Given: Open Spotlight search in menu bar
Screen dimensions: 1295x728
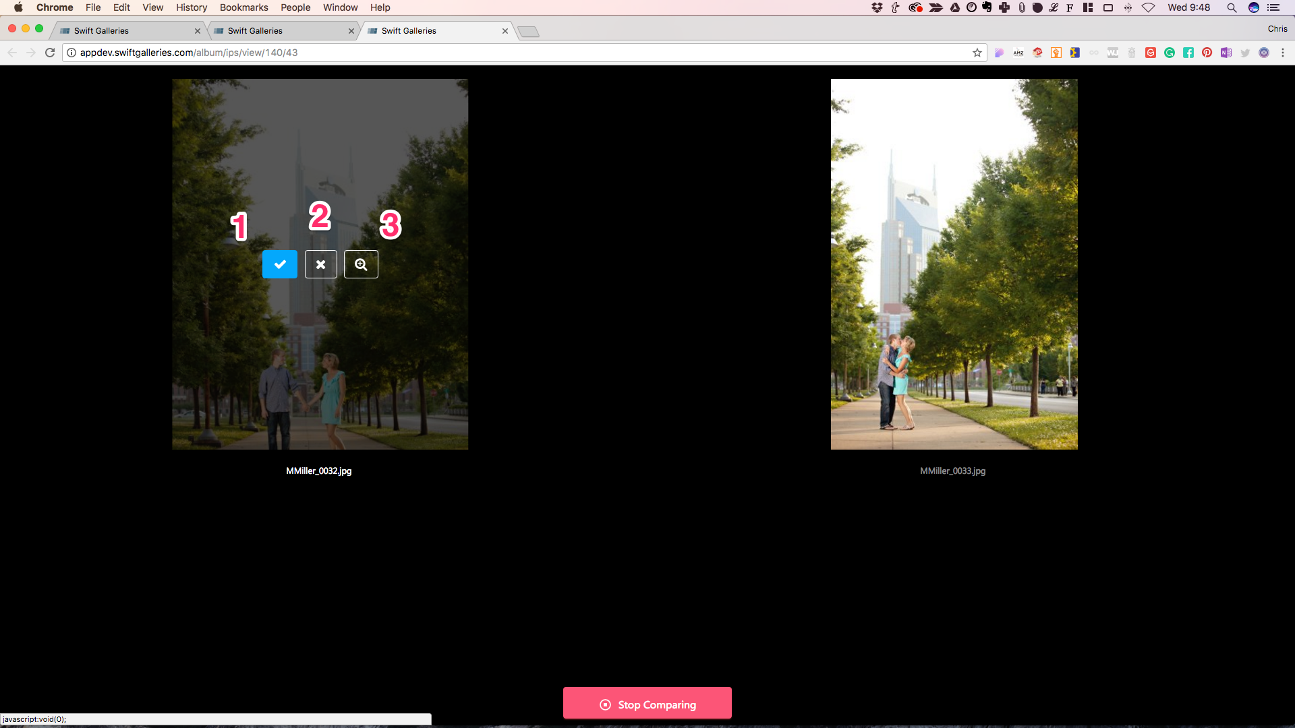Looking at the screenshot, I should [1232, 7].
